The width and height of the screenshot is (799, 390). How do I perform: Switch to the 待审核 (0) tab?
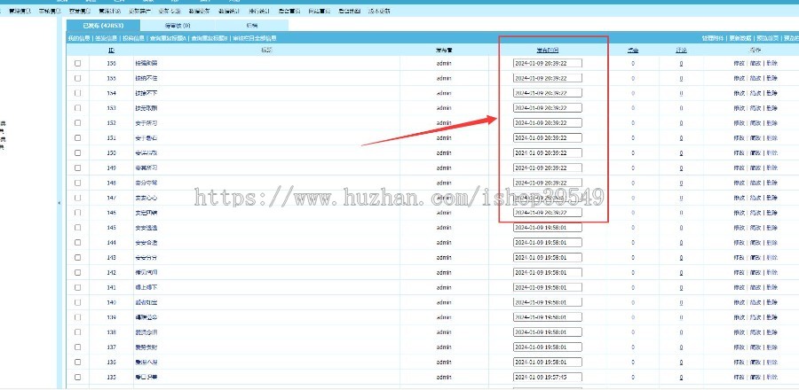(x=178, y=25)
